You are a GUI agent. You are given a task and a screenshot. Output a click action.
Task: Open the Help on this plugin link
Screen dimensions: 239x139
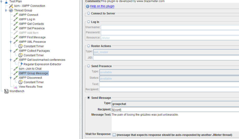tap(102, 6)
